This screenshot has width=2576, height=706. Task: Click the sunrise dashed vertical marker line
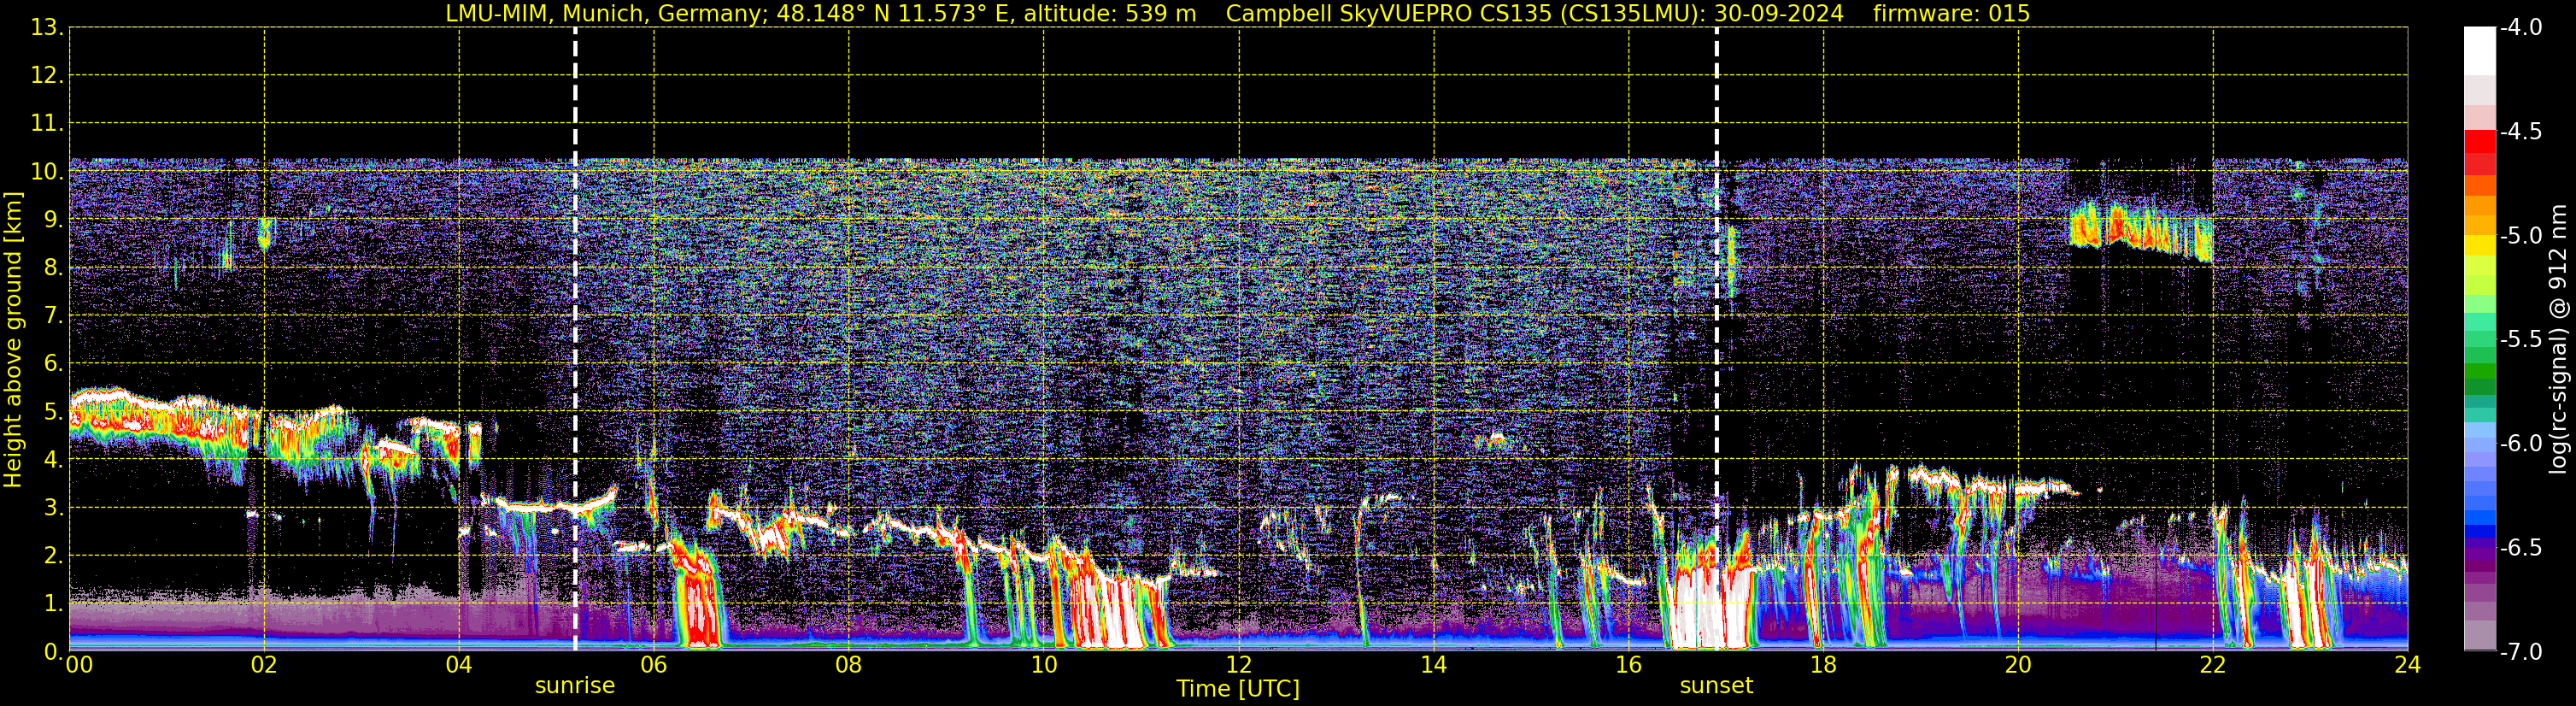click(x=575, y=339)
